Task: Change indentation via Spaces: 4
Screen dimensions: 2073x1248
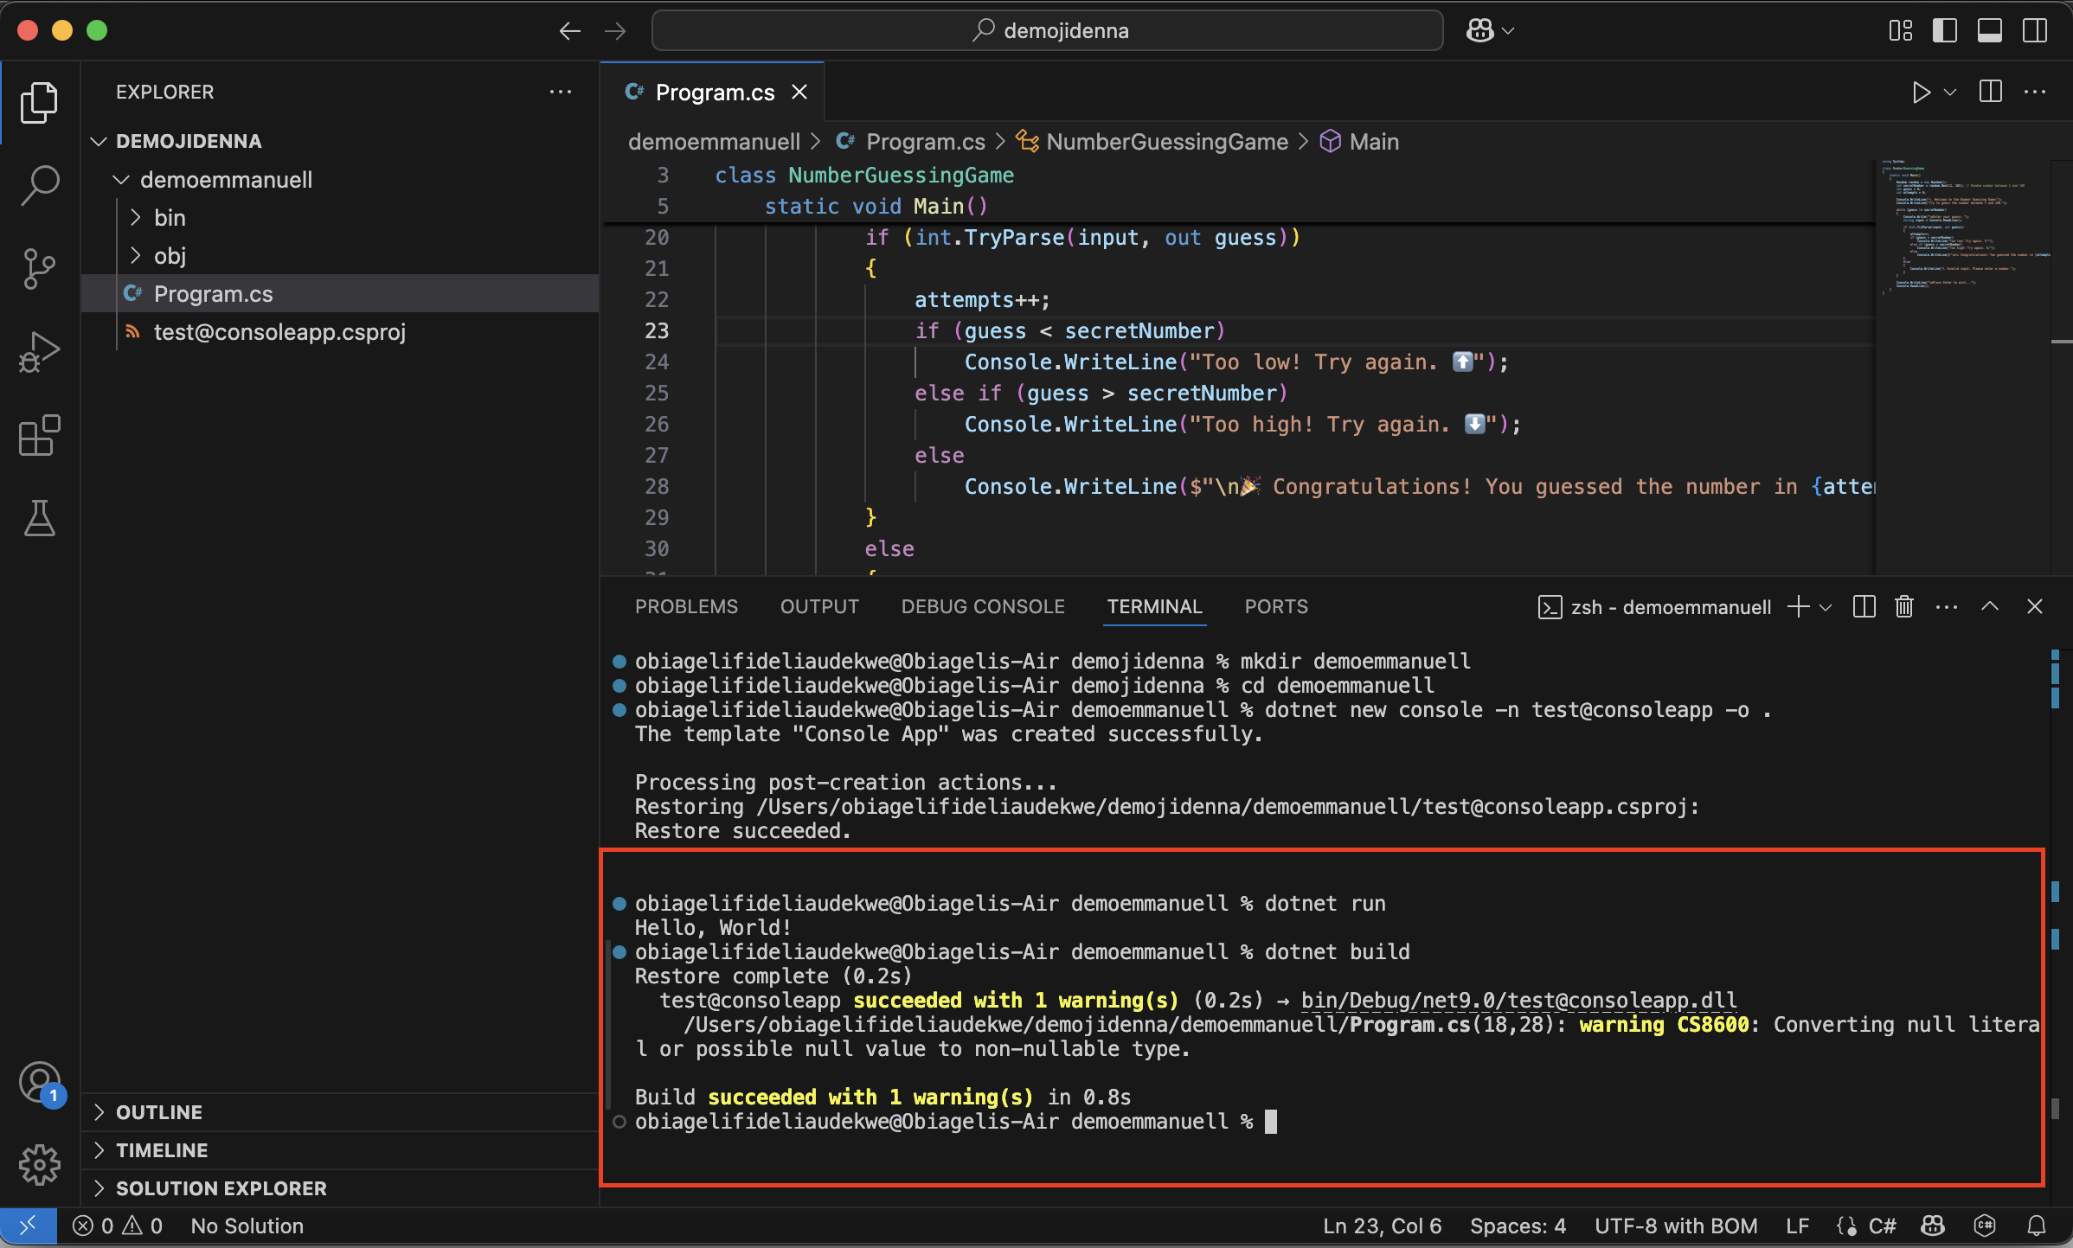Action: (1518, 1226)
